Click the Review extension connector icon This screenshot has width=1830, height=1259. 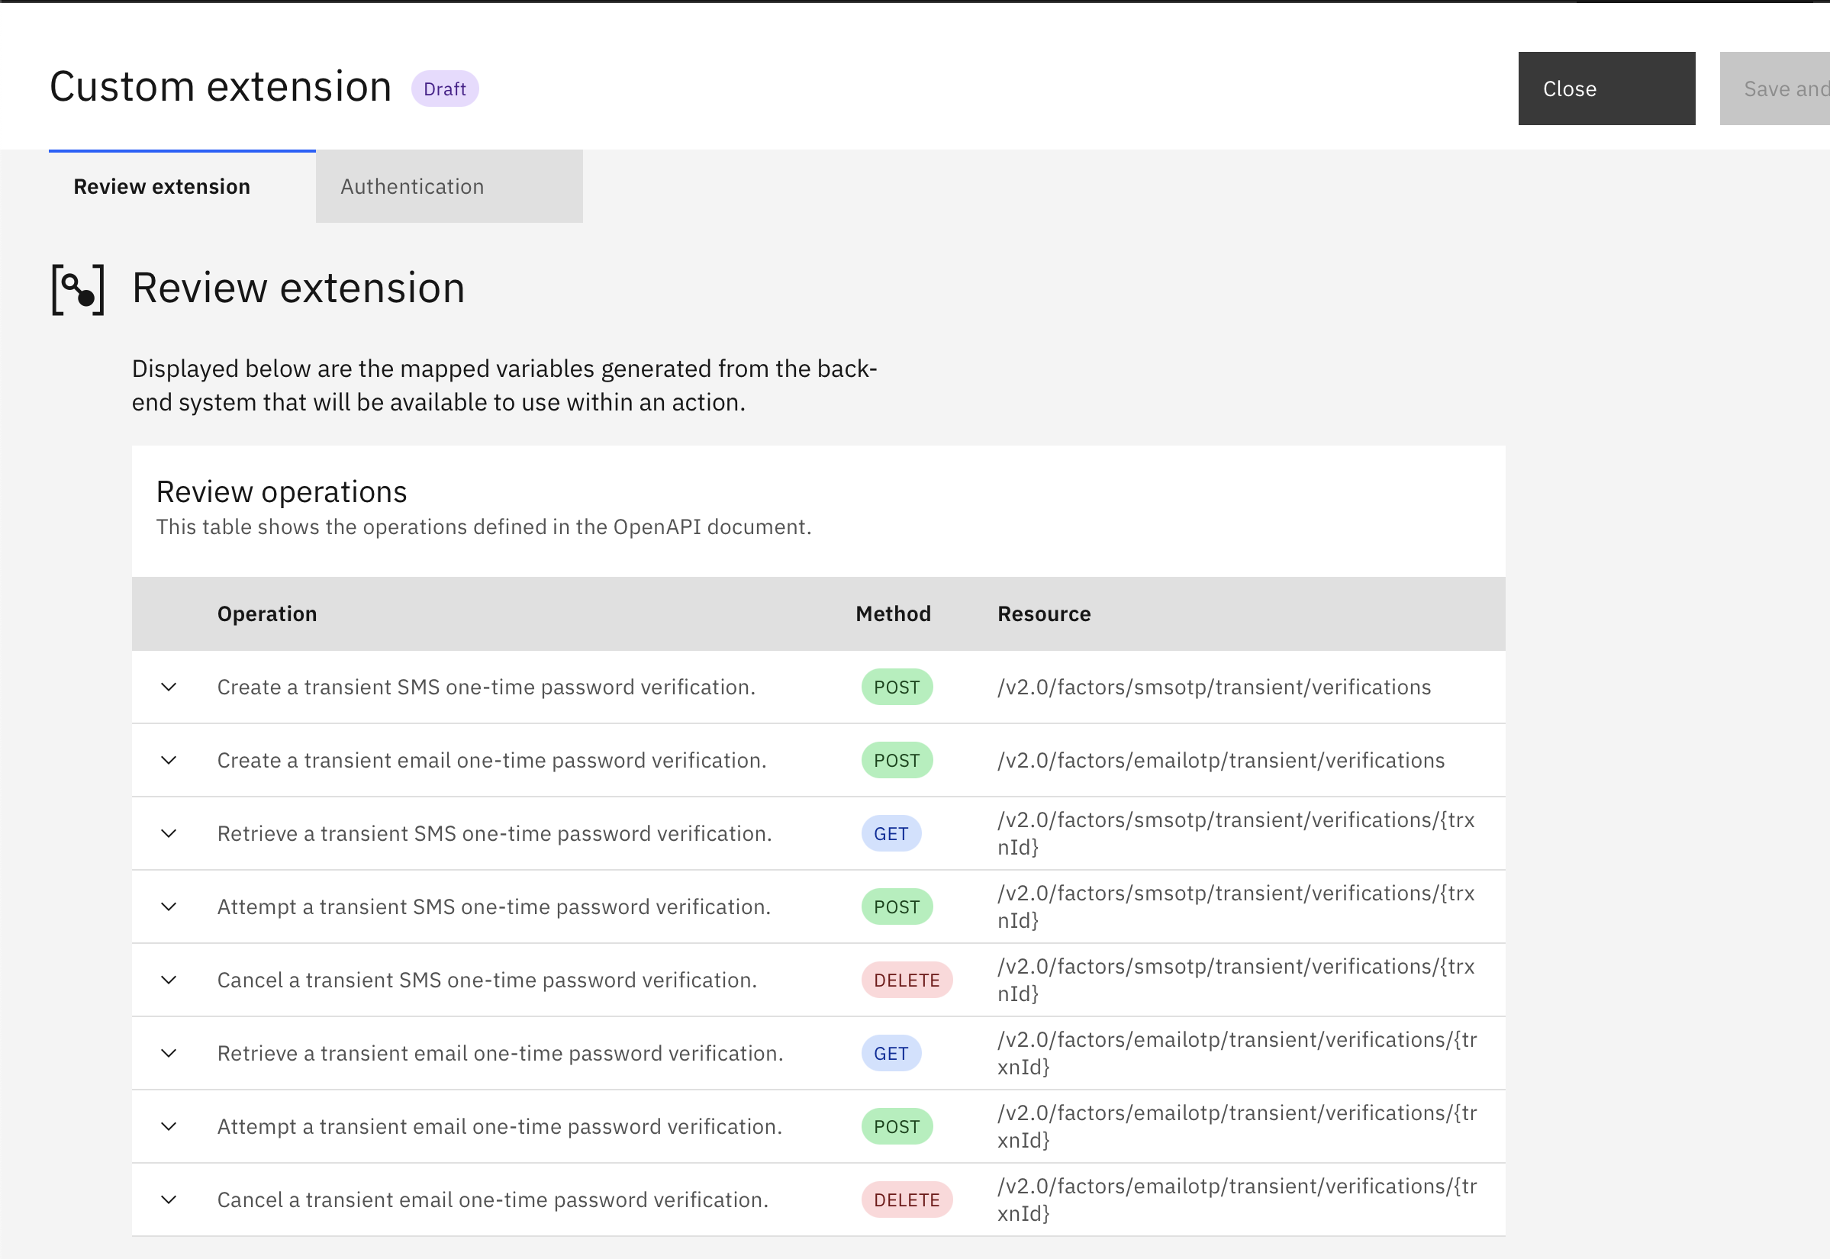[x=77, y=290]
